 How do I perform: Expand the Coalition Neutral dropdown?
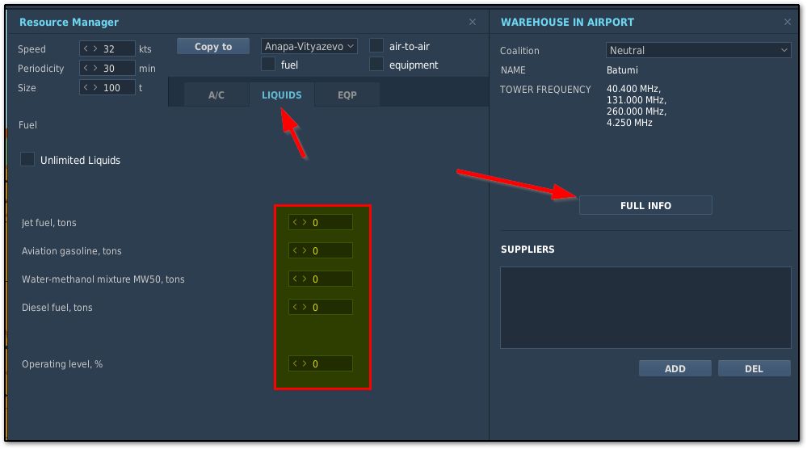pos(698,50)
